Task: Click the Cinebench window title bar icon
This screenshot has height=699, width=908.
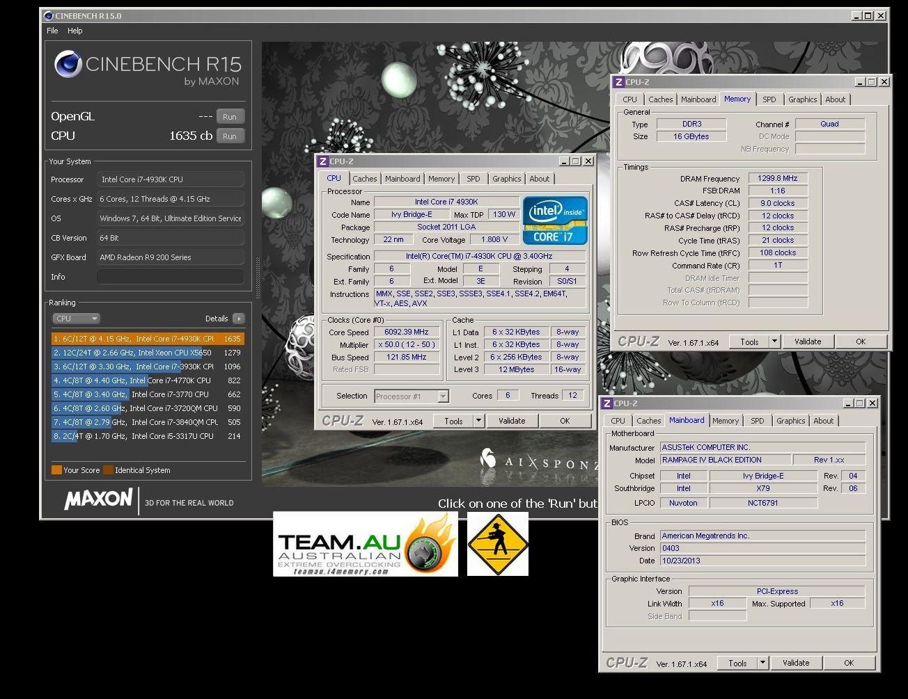Action: [x=47, y=15]
